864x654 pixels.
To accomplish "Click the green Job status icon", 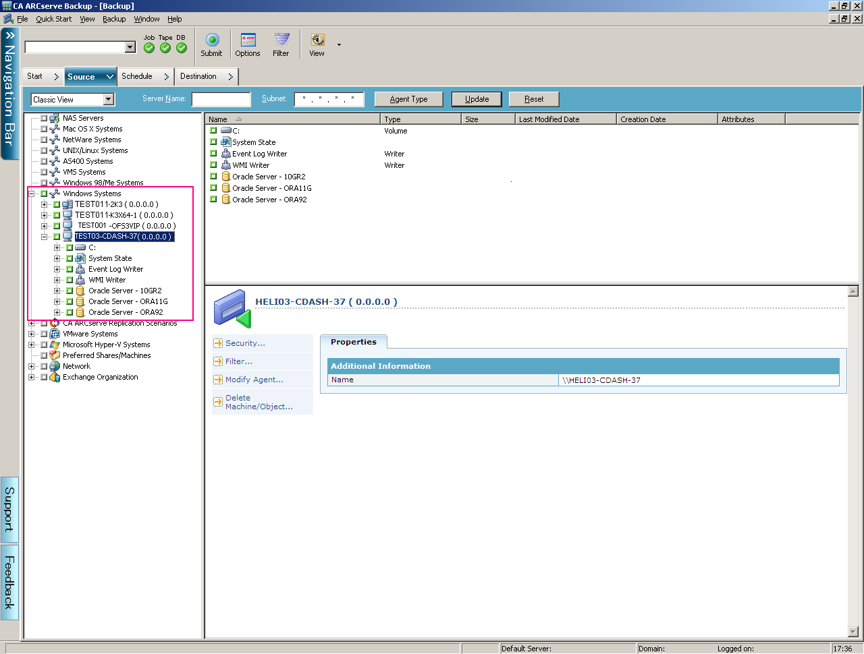I will (x=148, y=48).
